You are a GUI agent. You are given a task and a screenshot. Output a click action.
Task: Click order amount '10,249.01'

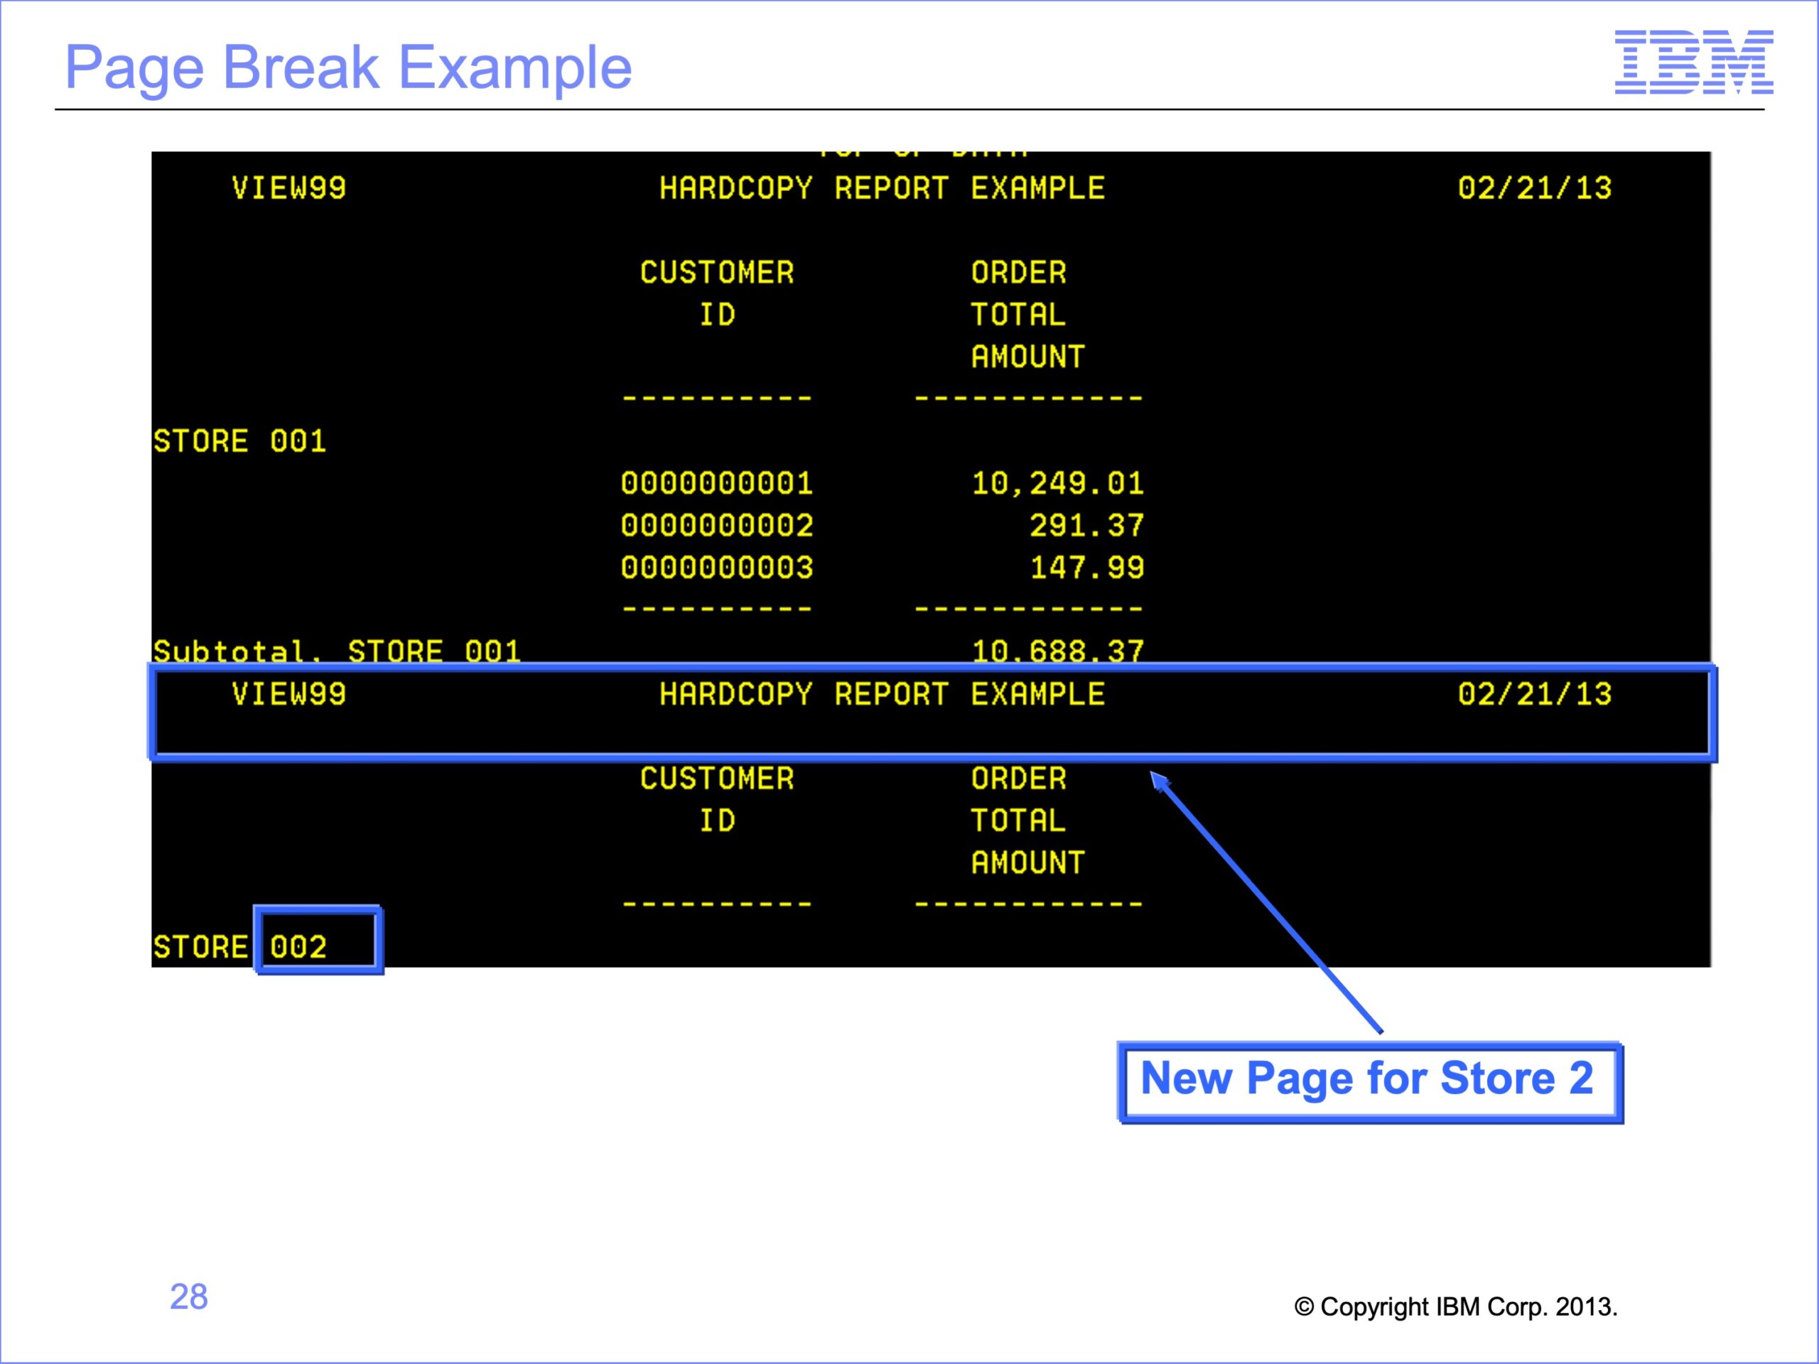pos(1057,484)
